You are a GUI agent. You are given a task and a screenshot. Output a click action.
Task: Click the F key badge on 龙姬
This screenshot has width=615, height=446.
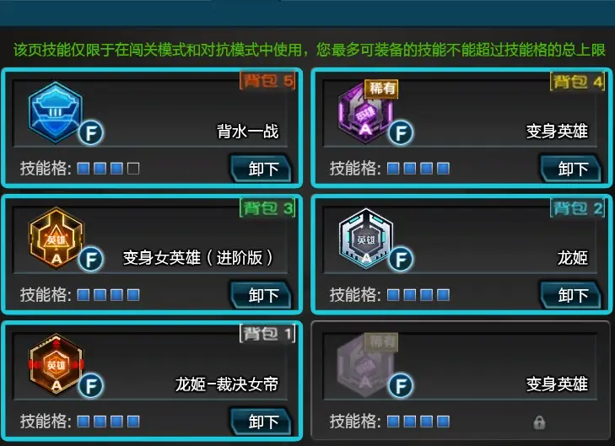[x=401, y=259]
